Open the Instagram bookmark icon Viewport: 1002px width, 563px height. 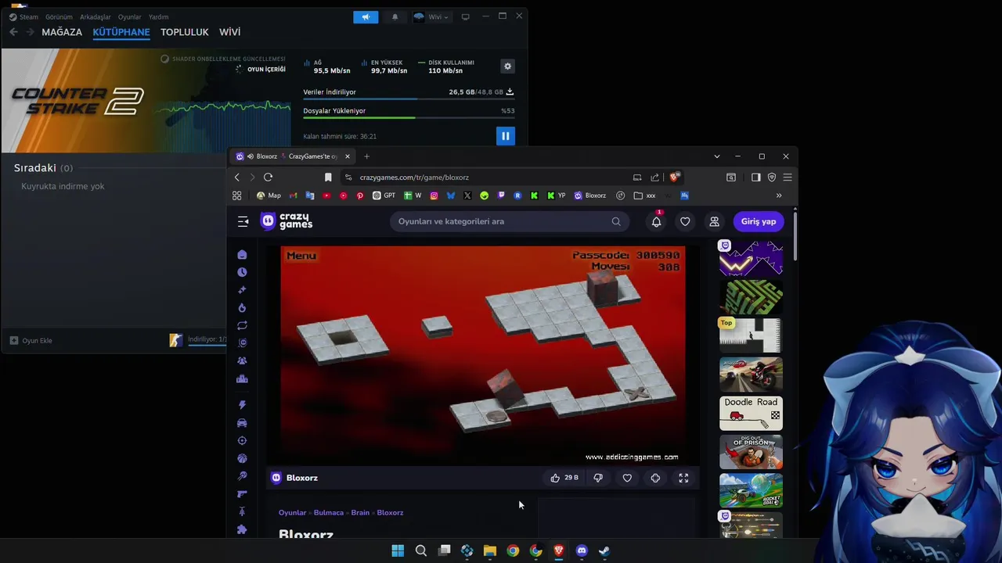434,195
